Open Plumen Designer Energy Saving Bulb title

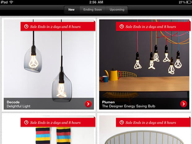[129, 104]
